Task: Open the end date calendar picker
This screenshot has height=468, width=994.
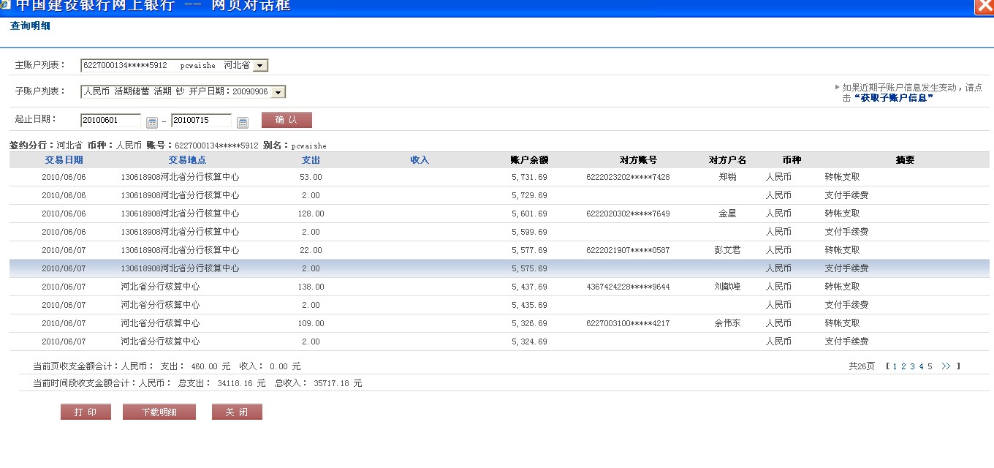Action: pyautogui.click(x=243, y=122)
